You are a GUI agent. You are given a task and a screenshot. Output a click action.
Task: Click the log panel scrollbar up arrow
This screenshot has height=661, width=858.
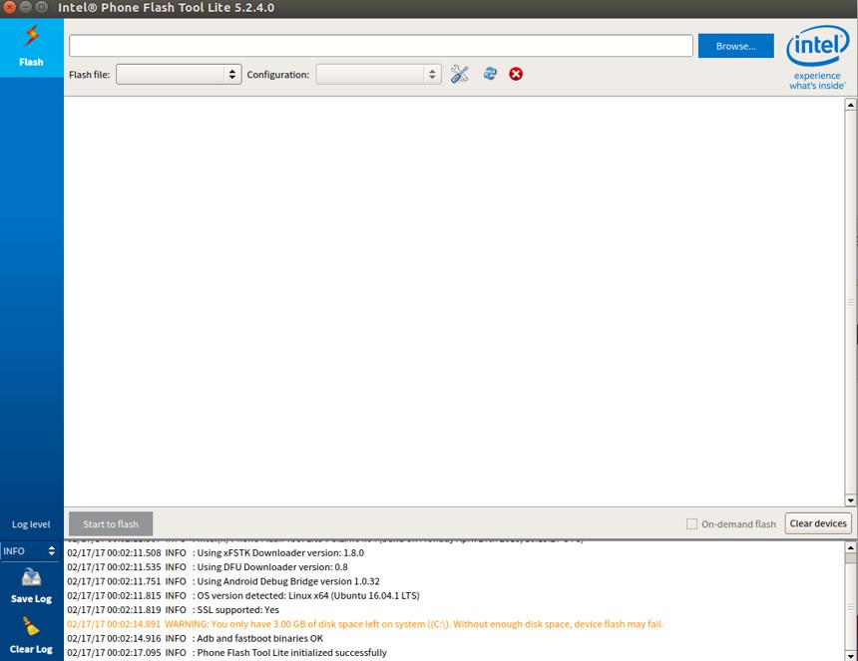click(850, 547)
